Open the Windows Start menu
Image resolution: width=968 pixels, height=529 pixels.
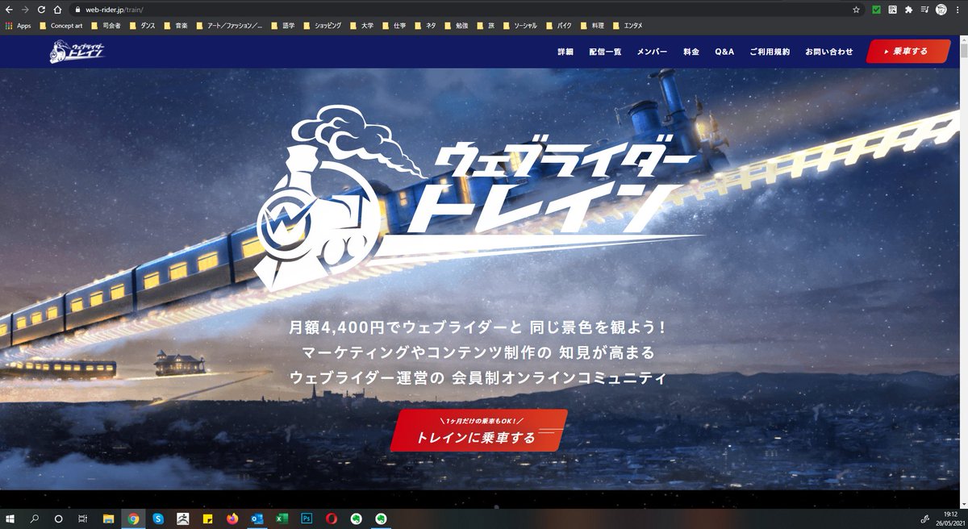11,519
